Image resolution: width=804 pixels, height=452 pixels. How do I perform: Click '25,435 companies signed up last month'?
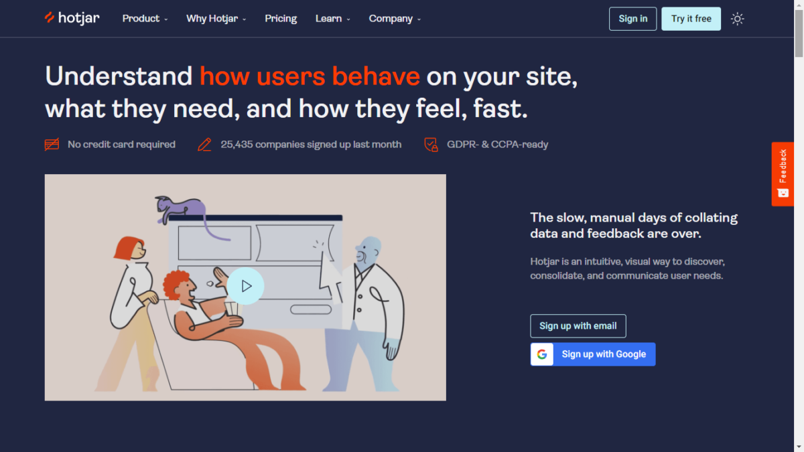311,144
